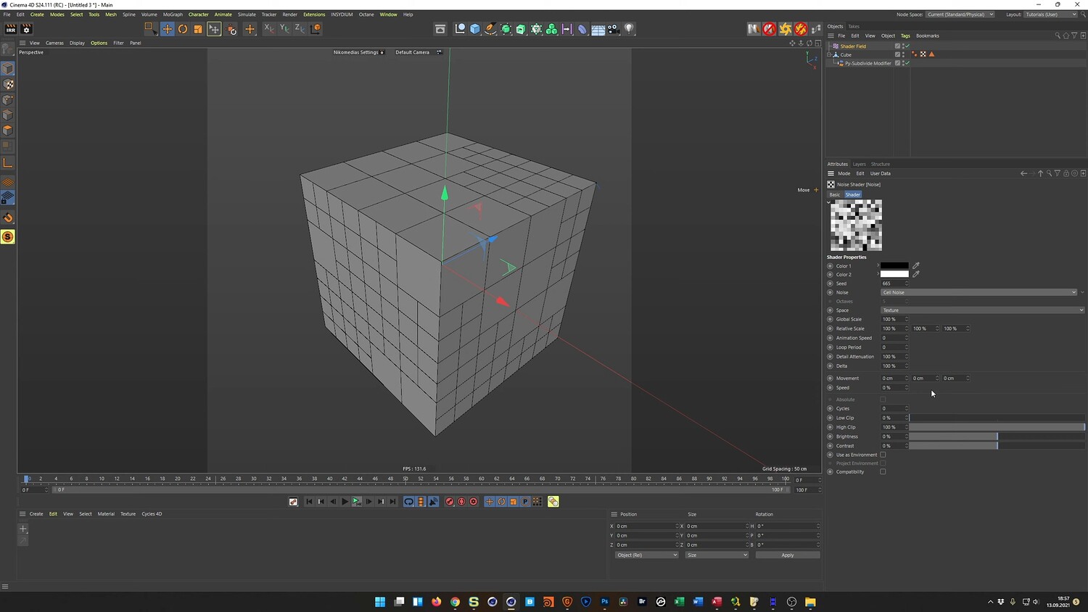Open the viewport Cameras menu
This screenshot has height=612, width=1088.
[54, 43]
